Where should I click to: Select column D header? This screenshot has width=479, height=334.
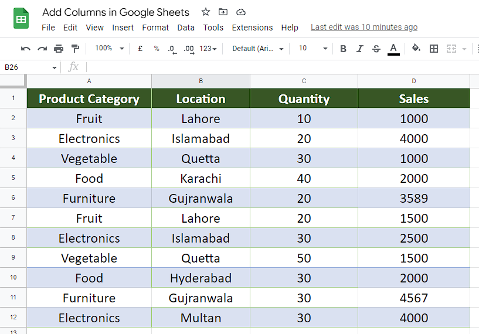[x=414, y=81]
